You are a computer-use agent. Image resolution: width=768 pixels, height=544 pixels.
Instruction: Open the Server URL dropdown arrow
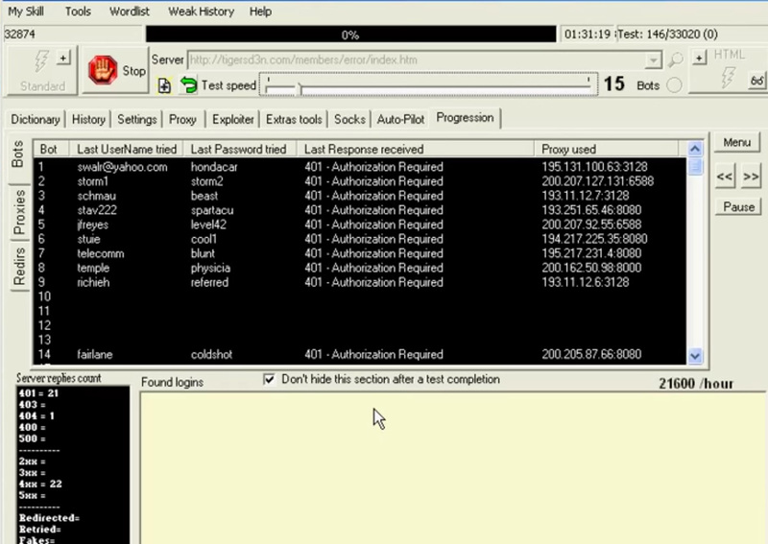pos(653,60)
